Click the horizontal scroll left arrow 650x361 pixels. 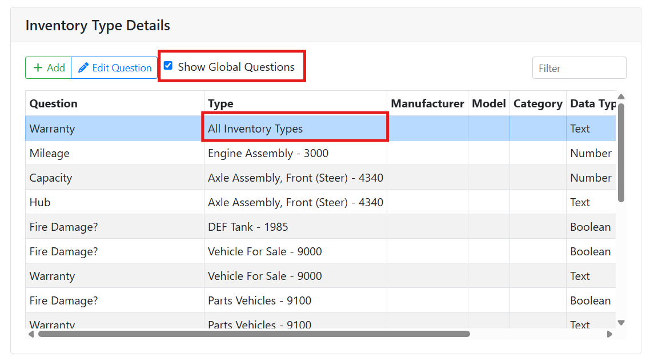pyautogui.click(x=31, y=334)
